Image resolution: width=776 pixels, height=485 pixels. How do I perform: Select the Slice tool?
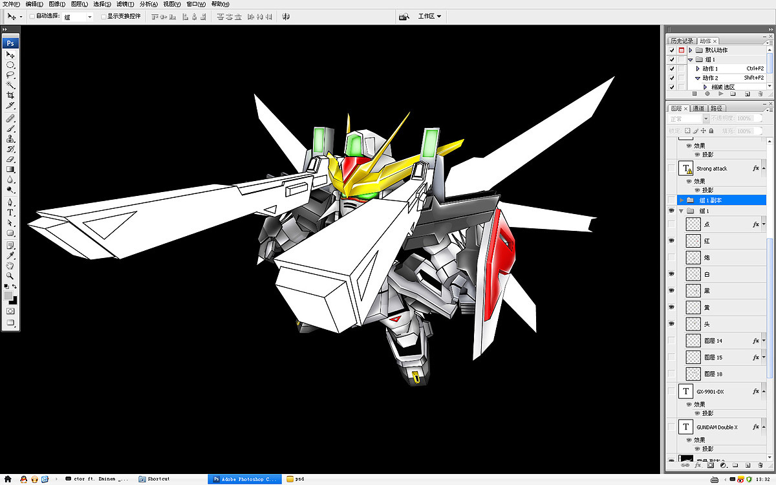pyautogui.click(x=10, y=105)
